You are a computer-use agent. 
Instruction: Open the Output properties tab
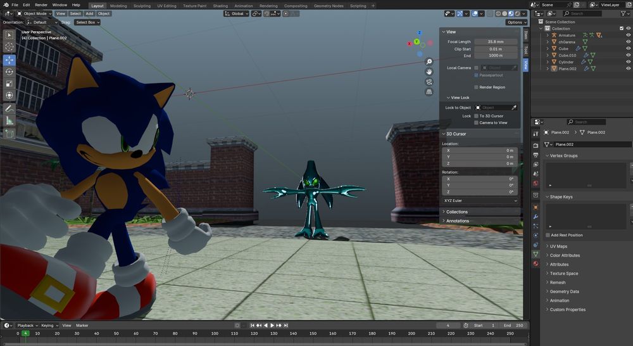point(536,155)
